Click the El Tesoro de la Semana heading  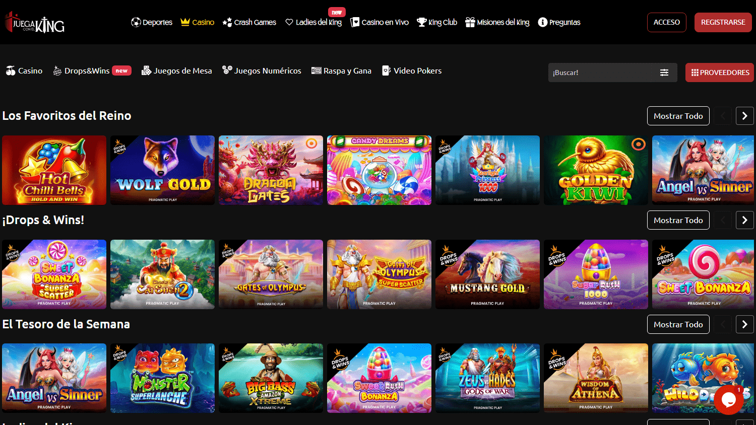[x=66, y=324]
